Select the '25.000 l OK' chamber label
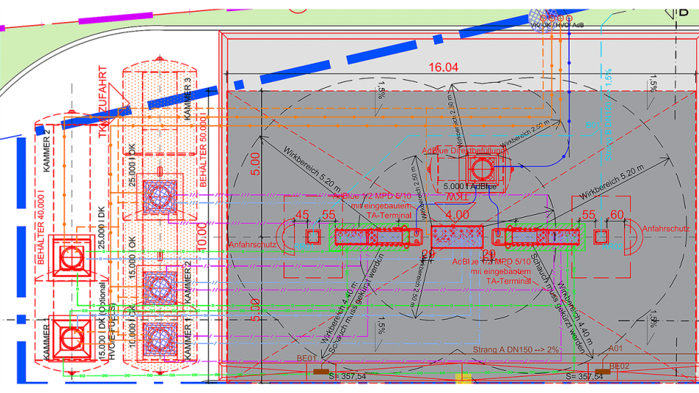The width and height of the screenshot is (699, 393). 132,165
